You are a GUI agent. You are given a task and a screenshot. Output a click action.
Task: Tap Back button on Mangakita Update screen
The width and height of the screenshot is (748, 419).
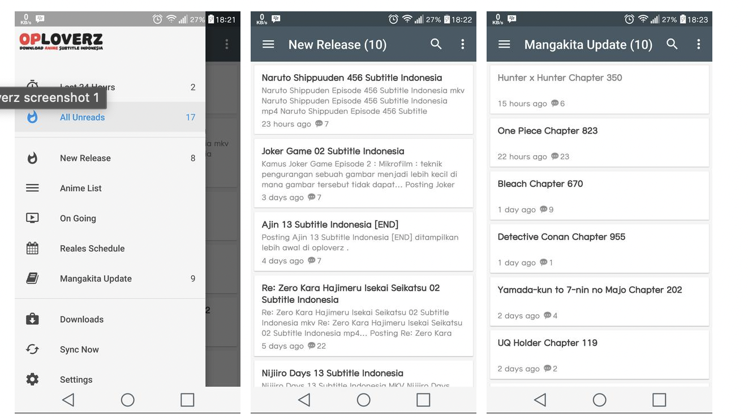coord(540,400)
